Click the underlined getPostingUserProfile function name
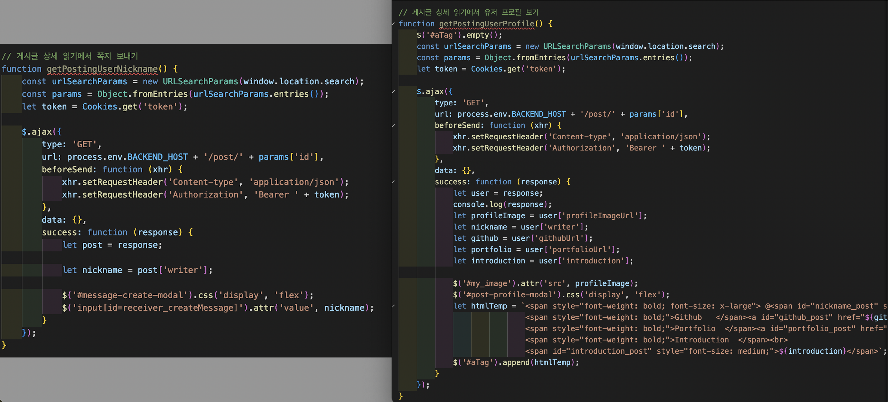The height and width of the screenshot is (402, 888). [486, 24]
